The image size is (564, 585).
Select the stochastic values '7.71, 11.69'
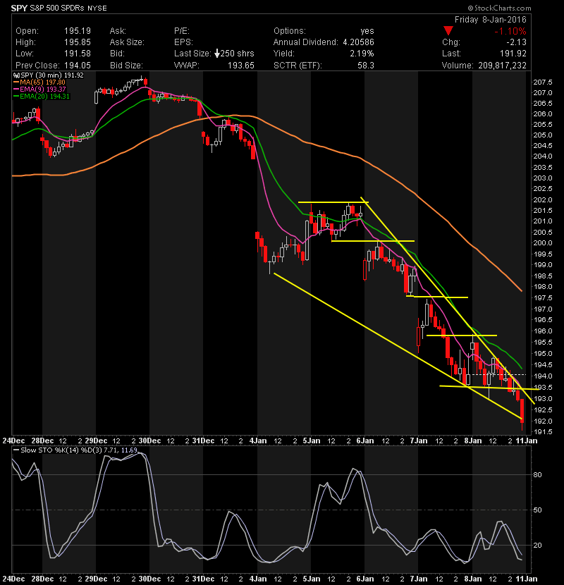pos(121,450)
